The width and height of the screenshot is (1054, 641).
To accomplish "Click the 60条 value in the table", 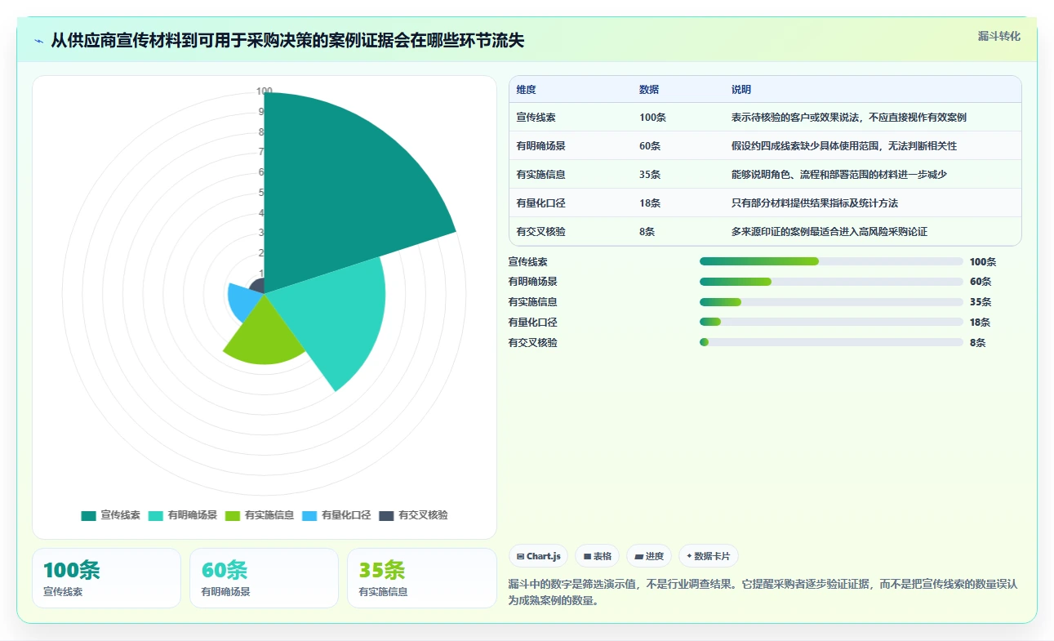I will coord(650,146).
